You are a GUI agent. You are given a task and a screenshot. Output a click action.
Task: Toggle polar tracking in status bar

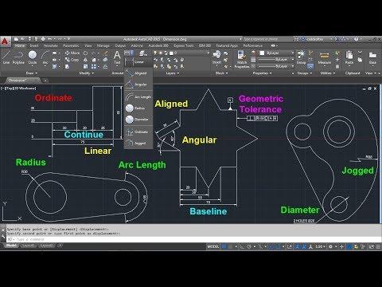[249, 246]
